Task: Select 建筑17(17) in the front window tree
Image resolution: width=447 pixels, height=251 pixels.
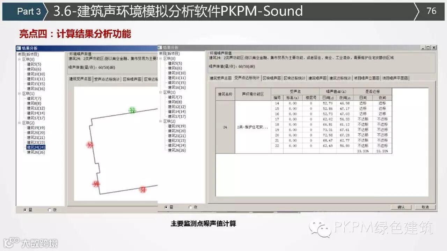Action: (177, 117)
